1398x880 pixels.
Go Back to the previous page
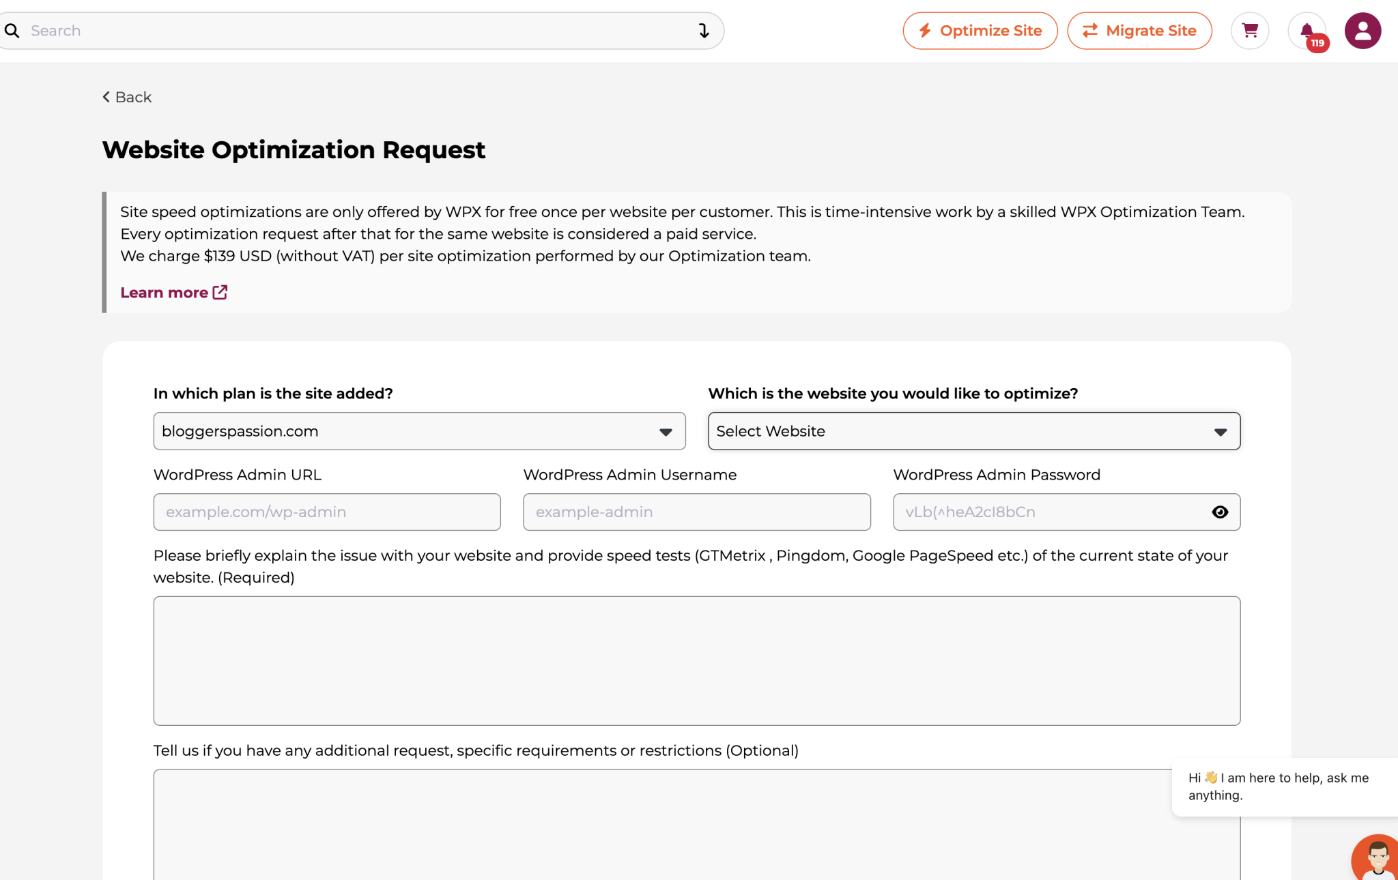(126, 97)
